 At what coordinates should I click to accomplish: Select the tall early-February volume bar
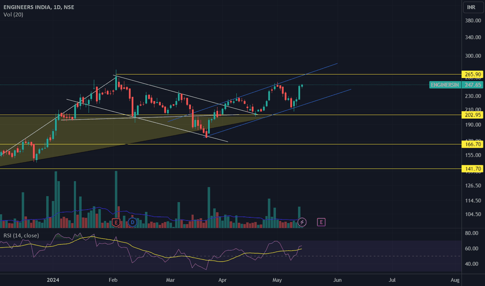click(x=116, y=200)
